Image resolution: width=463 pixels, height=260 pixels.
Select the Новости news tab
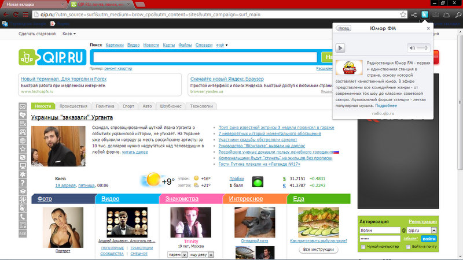pyautogui.click(x=43, y=106)
